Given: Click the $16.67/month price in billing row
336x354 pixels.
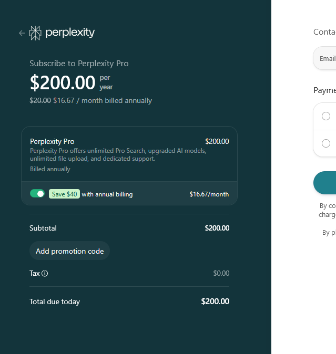Looking at the screenshot, I should pyautogui.click(x=209, y=194).
